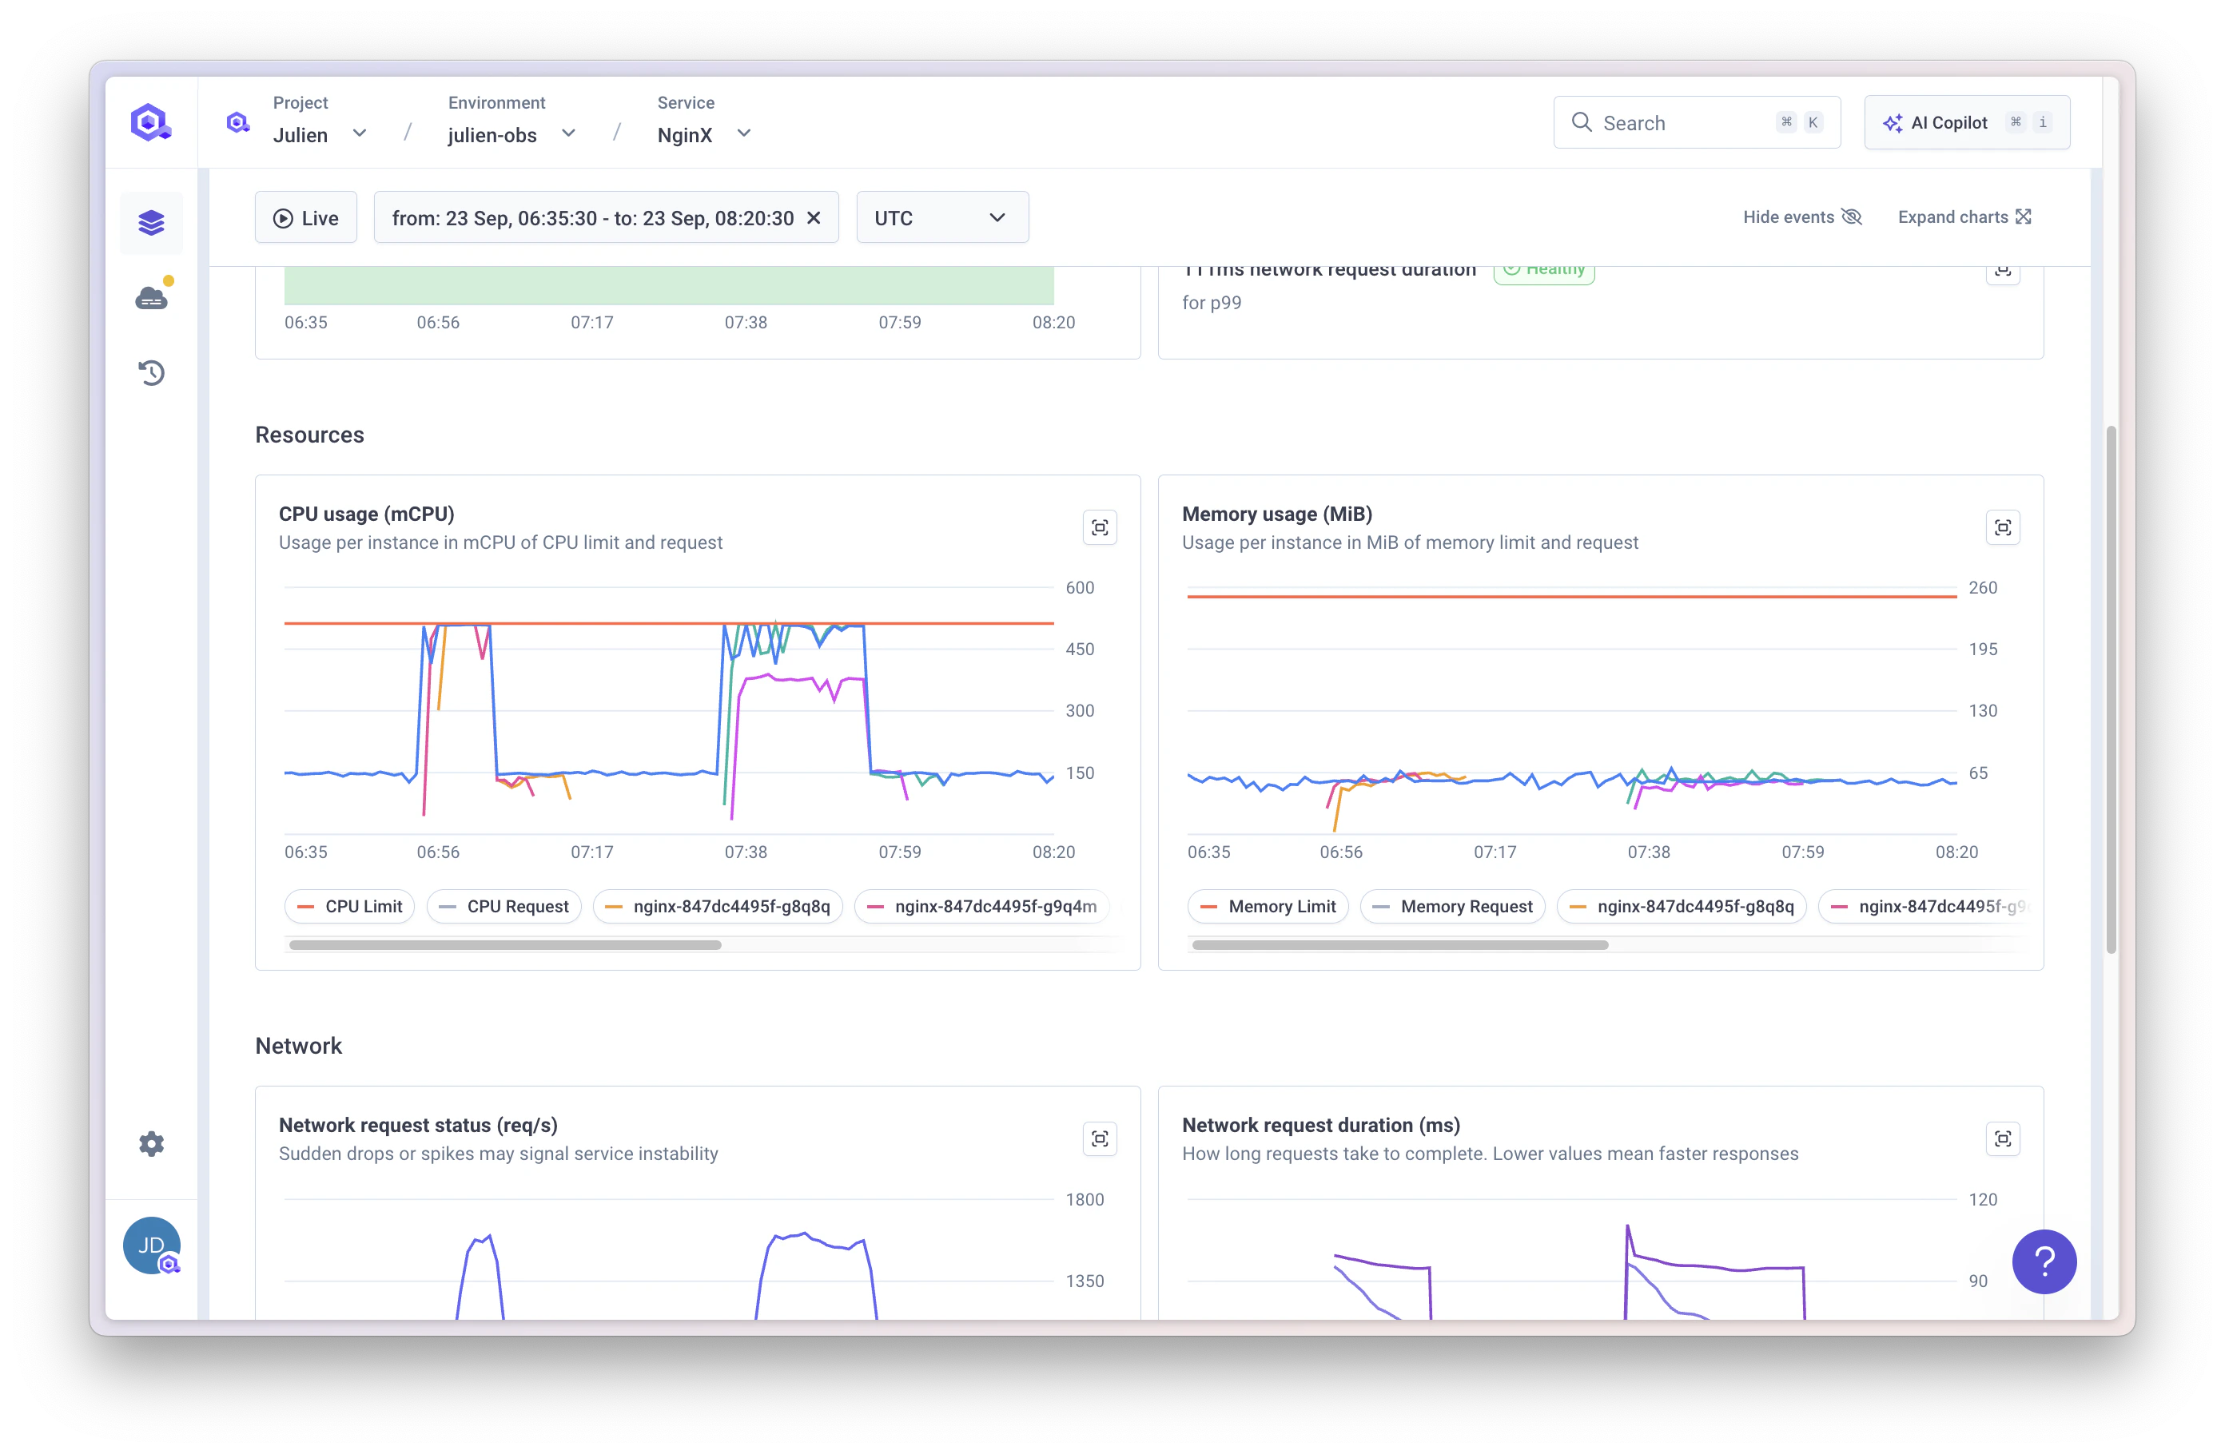Screen dimensions: 2225x1454
Task: Clear the date range with the X icon
Action: [814, 217]
